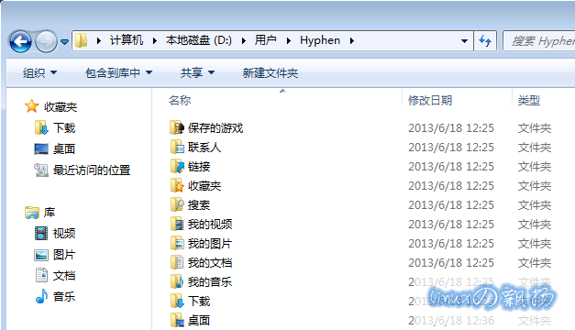Click the folder icon in address bar

81,40
